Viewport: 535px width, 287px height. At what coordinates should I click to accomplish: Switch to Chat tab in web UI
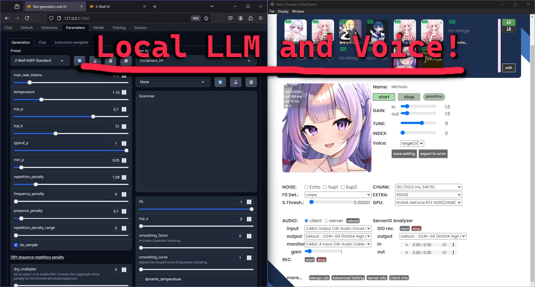pos(8,28)
